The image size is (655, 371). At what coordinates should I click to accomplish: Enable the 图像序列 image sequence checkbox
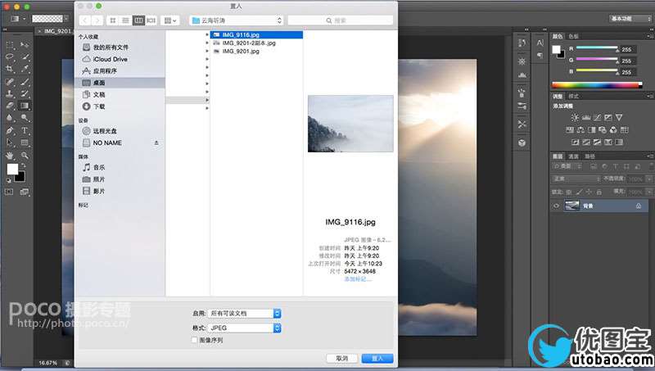coord(194,340)
